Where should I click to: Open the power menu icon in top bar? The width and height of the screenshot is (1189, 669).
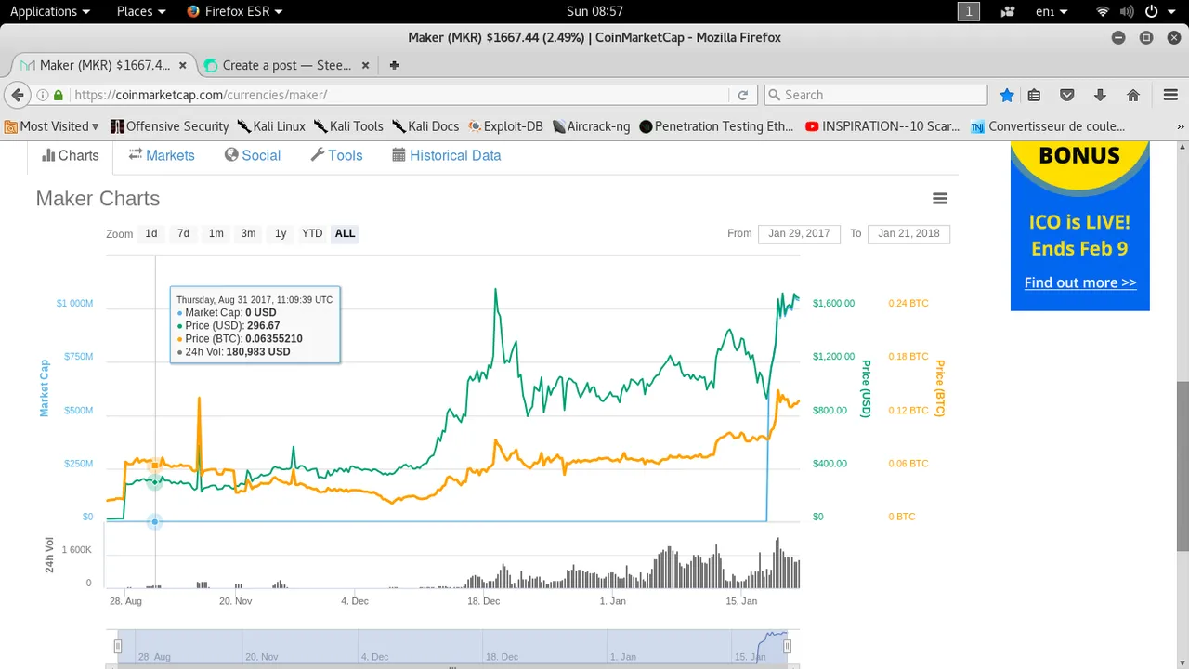[1152, 11]
